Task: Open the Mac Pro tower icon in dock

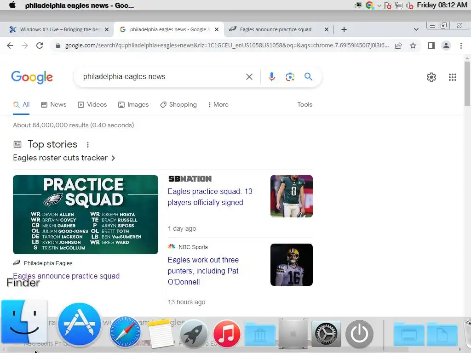Action: (x=293, y=334)
